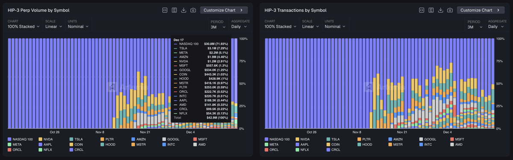Toggle TSLA series in Perp Volume legend
Image resolution: width=513 pixels, height=160 pixels.
pyautogui.click(x=76, y=139)
